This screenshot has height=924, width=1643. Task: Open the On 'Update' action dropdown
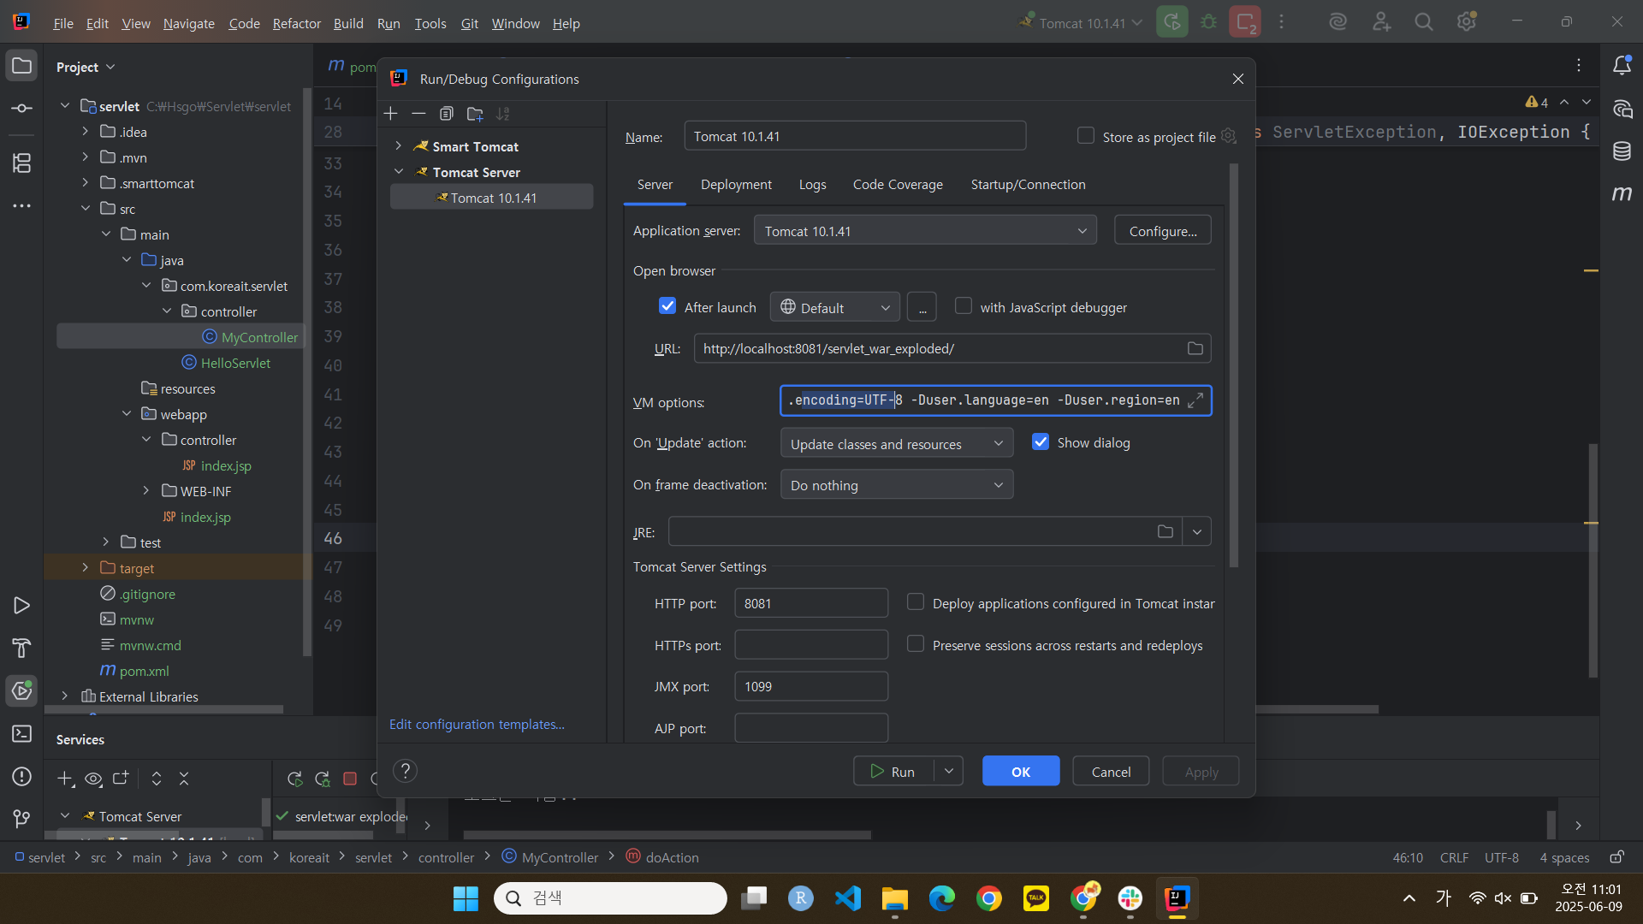click(x=896, y=444)
